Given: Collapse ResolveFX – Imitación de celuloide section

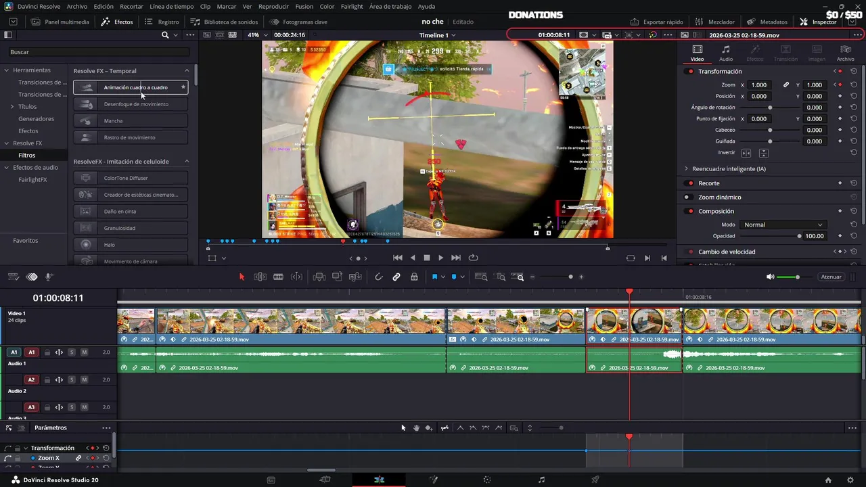Looking at the screenshot, I should [x=187, y=162].
